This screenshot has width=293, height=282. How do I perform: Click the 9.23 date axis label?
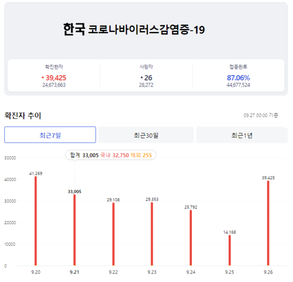(152, 272)
